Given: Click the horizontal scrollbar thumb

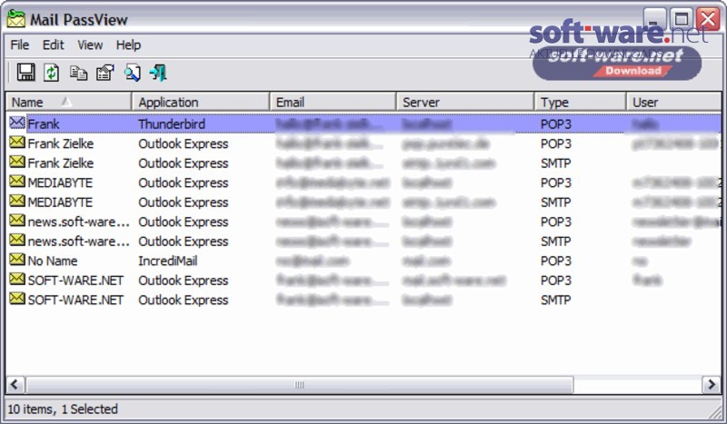Looking at the screenshot, I should (300, 385).
